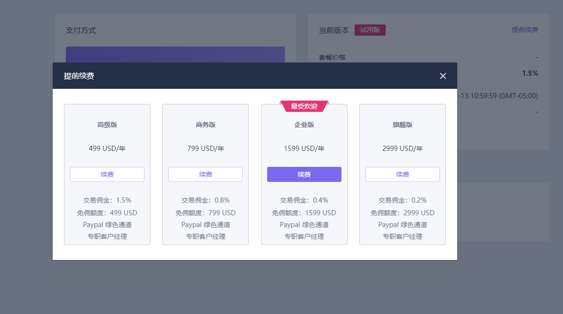Screen dimensions: 563x314
Task: Click the 旗舰版 plan name
Action: pyautogui.click(x=403, y=125)
